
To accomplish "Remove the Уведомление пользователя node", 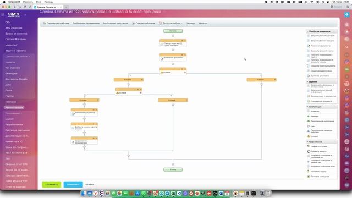I will click(96, 138).
